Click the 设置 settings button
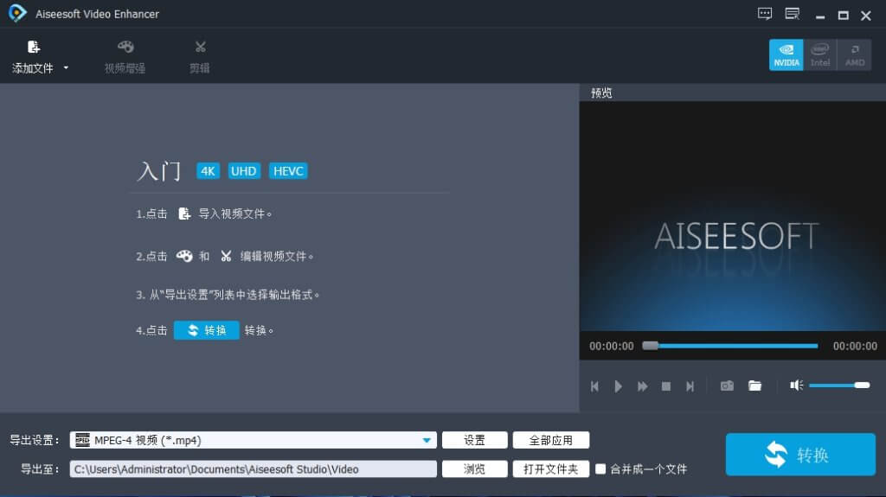 pos(474,440)
